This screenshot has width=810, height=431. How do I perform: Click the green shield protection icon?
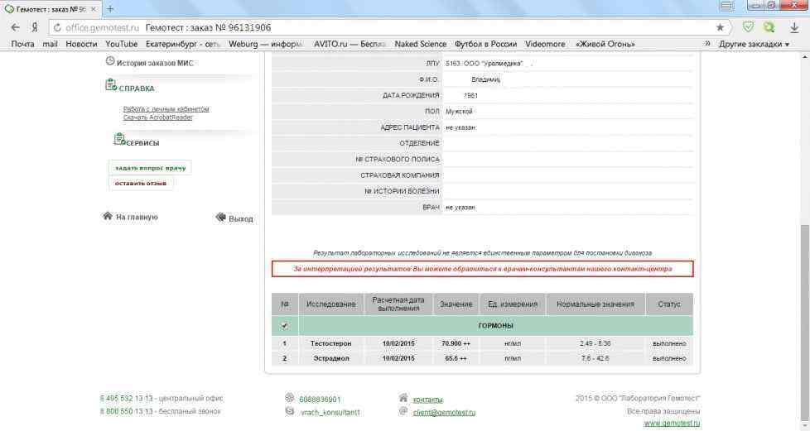[749, 27]
